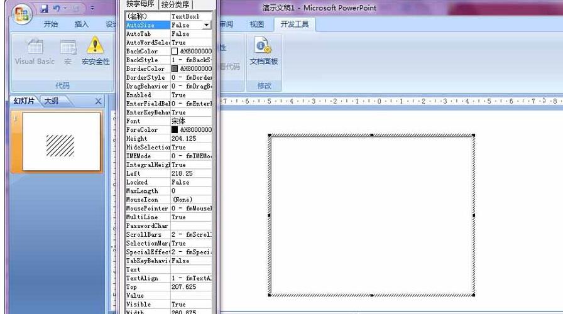Click the ForeColor black color swatch
Image resolution: width=563 pixels, height=314 pixels.
click(x=175, y=130)
